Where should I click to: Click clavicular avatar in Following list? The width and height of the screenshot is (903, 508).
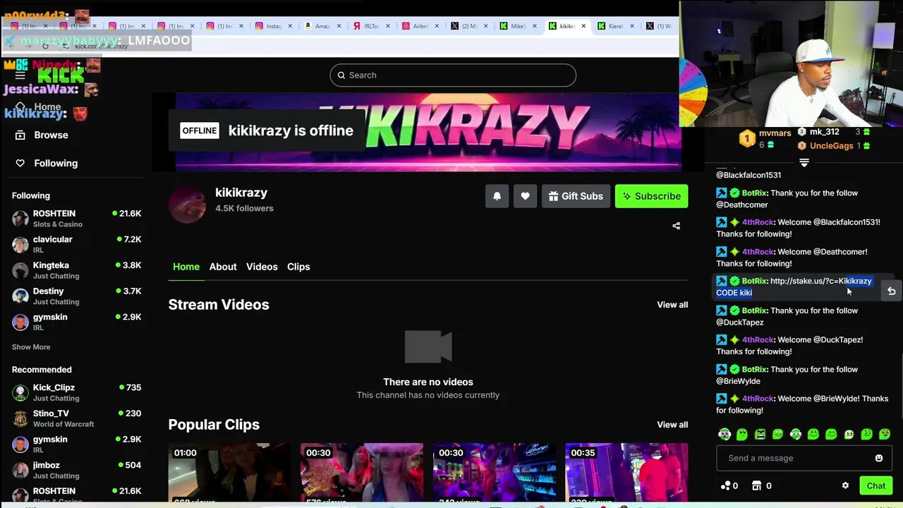[x=20, y=244]
